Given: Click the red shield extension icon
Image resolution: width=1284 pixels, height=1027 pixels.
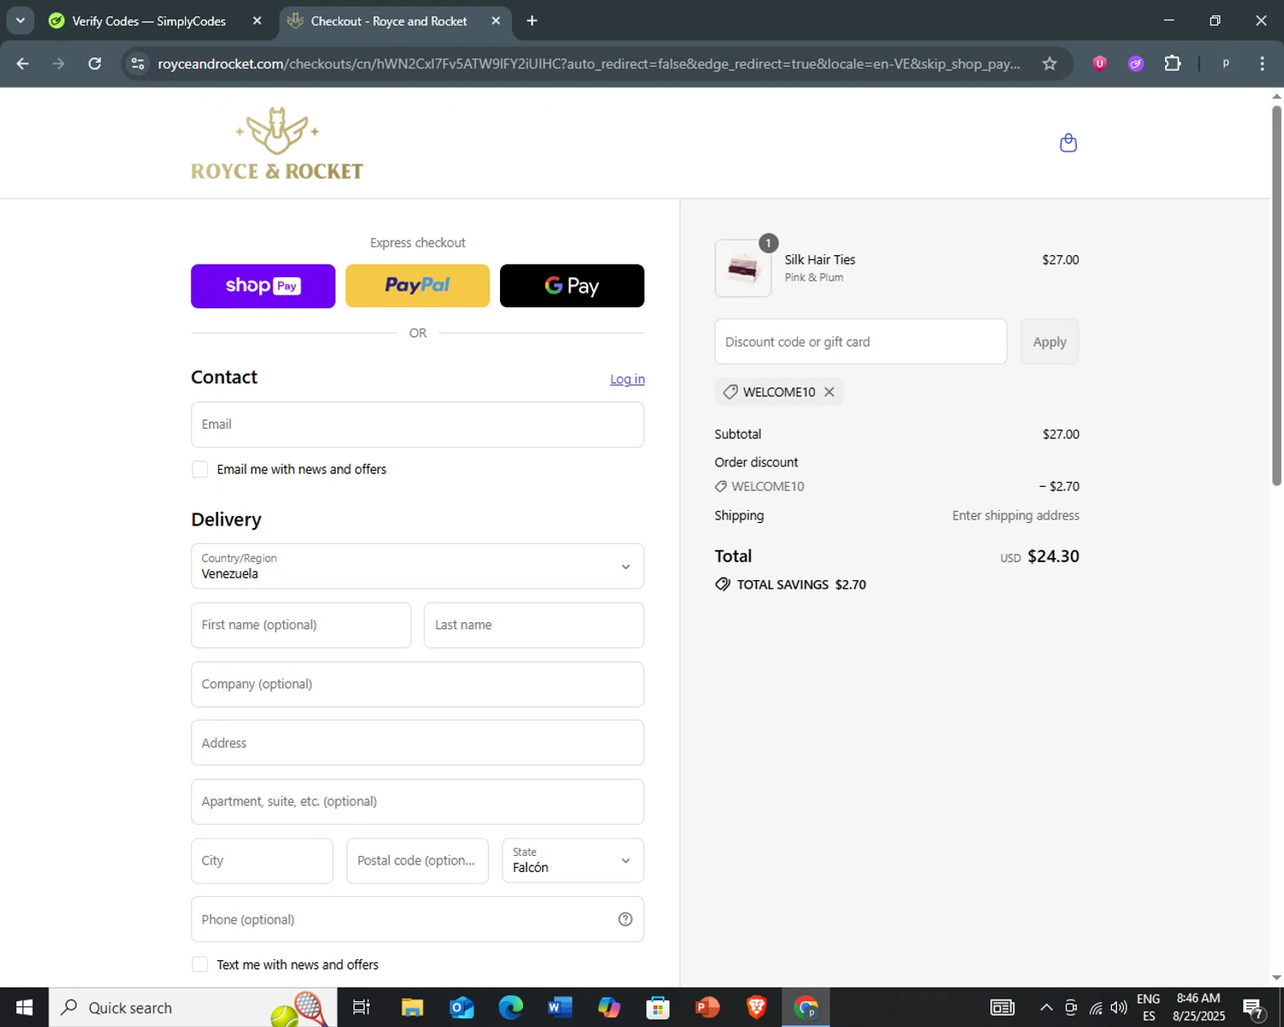Looking at the screenshot, I should coord(1100,63).
